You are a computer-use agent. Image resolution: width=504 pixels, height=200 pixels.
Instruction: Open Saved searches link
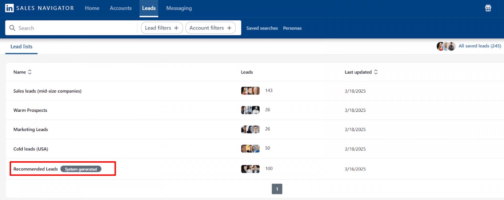tap(262, 28)
